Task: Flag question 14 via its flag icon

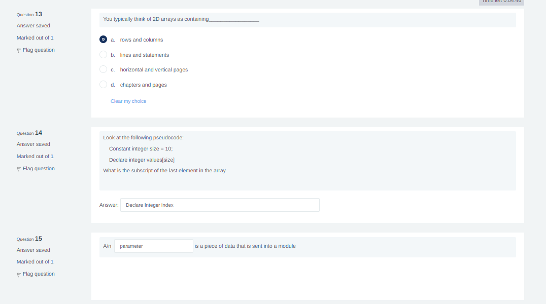Action: pyautogui.click(x=19, y=169)
